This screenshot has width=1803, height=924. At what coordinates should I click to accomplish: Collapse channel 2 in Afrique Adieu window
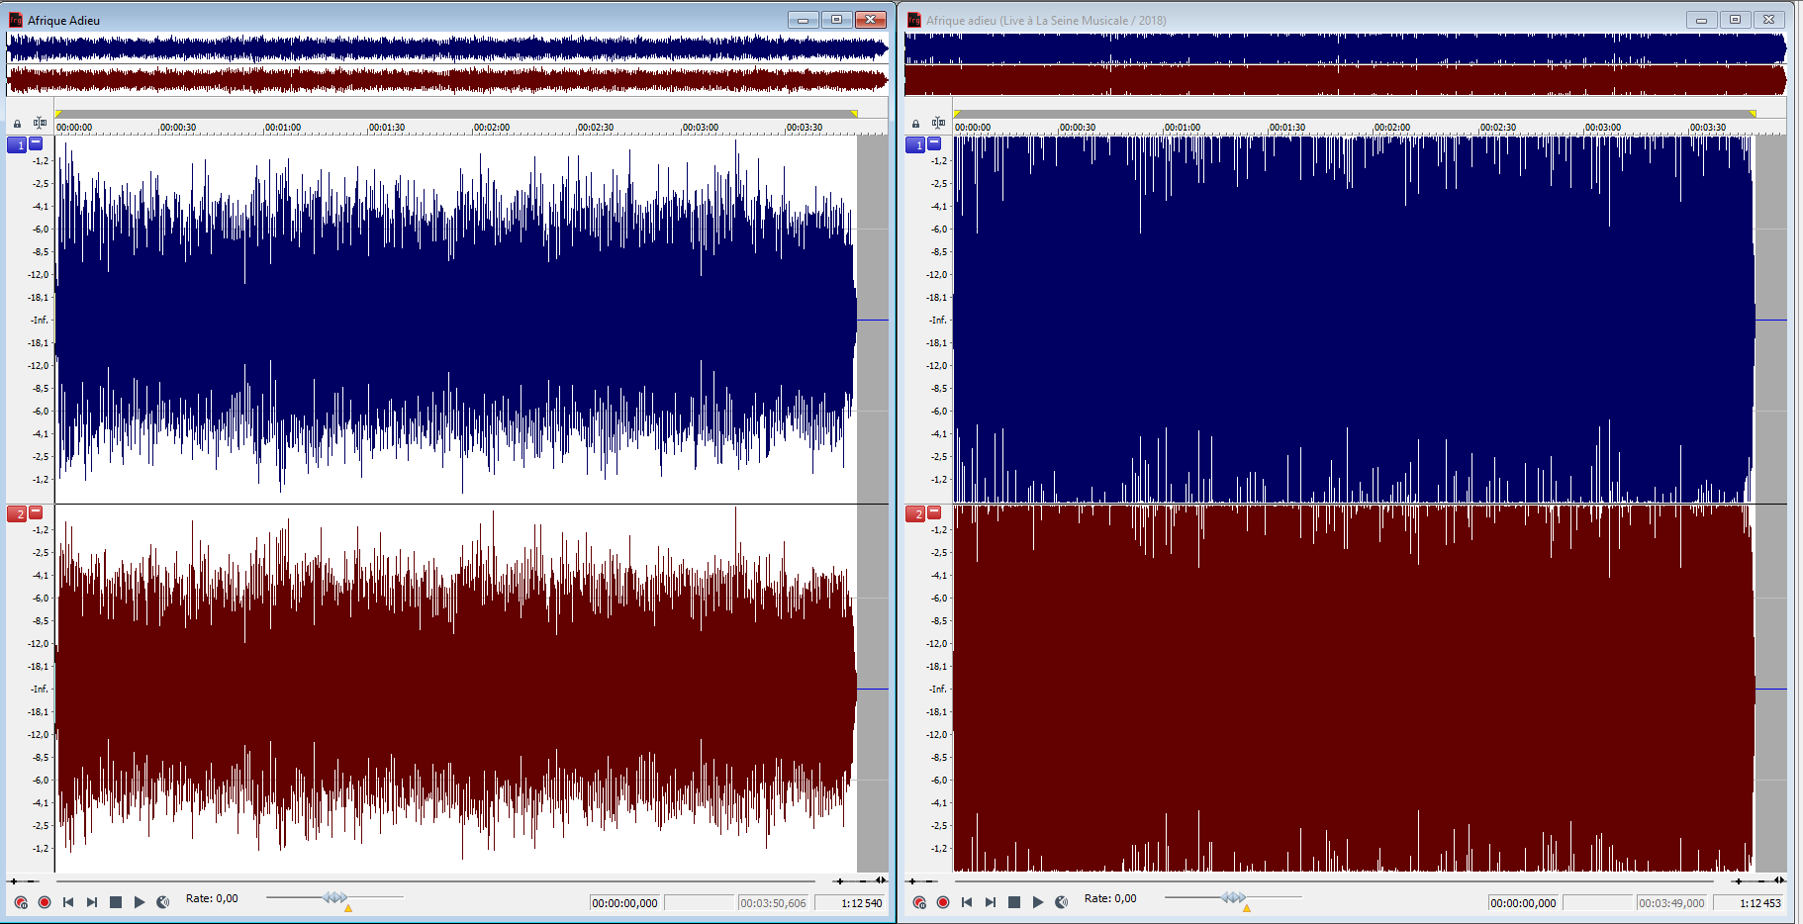pyautogui.click(x=36, y=512)
